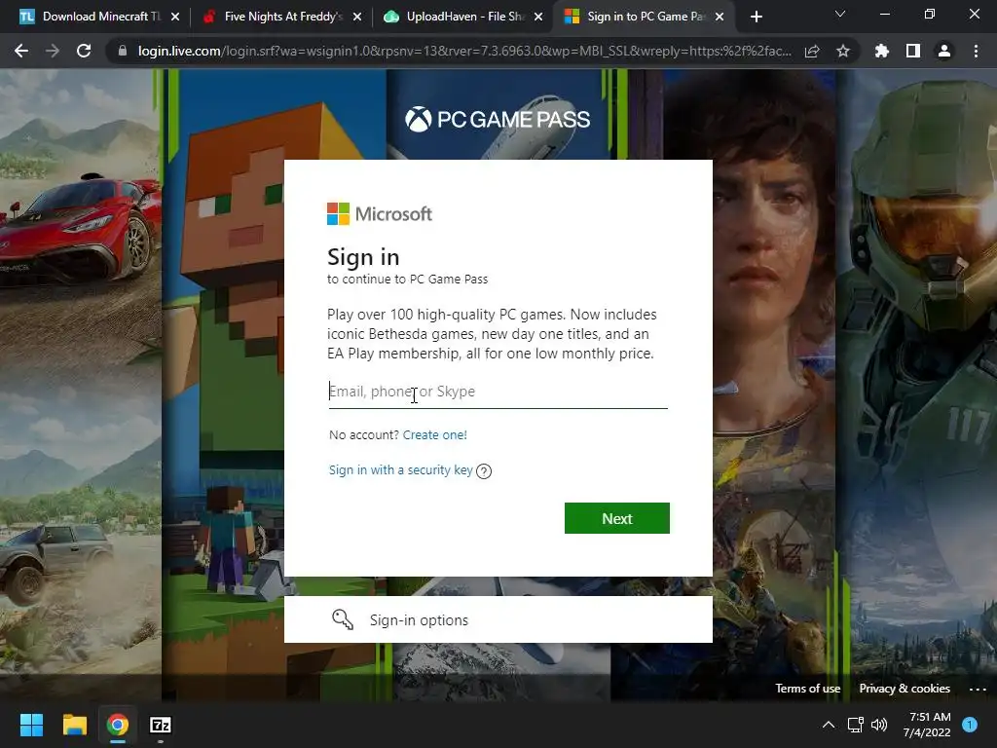
Task: Click the Xbox PC Game Pass logo
Action: (498, 119)
